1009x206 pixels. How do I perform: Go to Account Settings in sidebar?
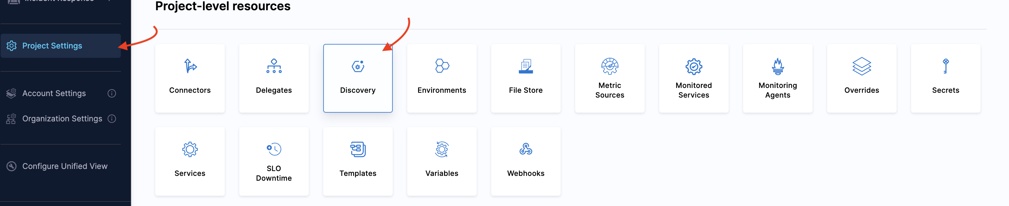tap(54, 94)
